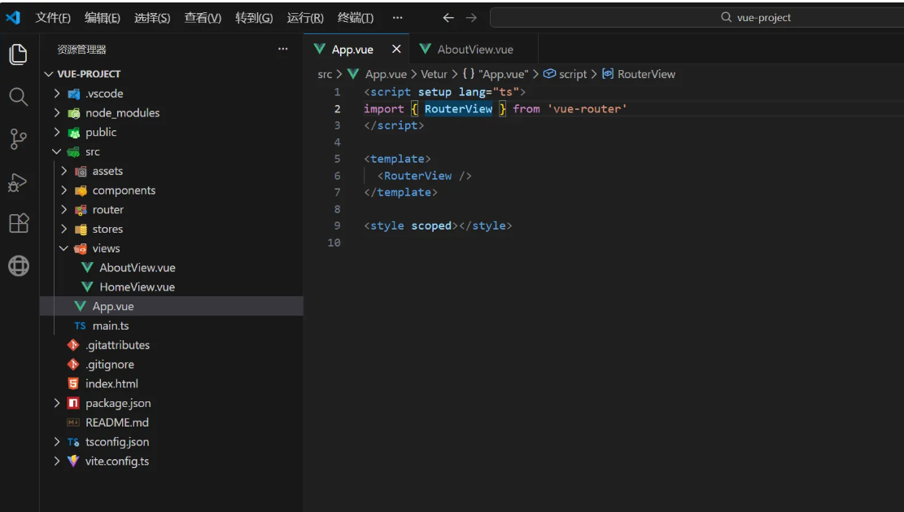
Task: Collapse the views folder
Action: pyautogui.click(x=64, y=249)
